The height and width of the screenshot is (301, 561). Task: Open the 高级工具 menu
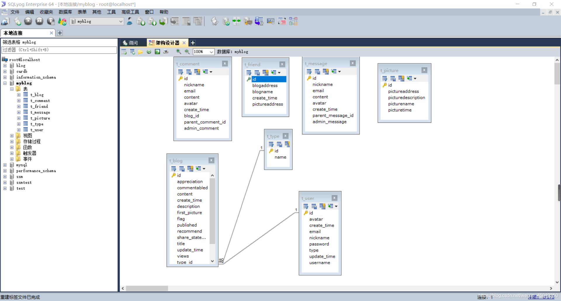[130, 12]
